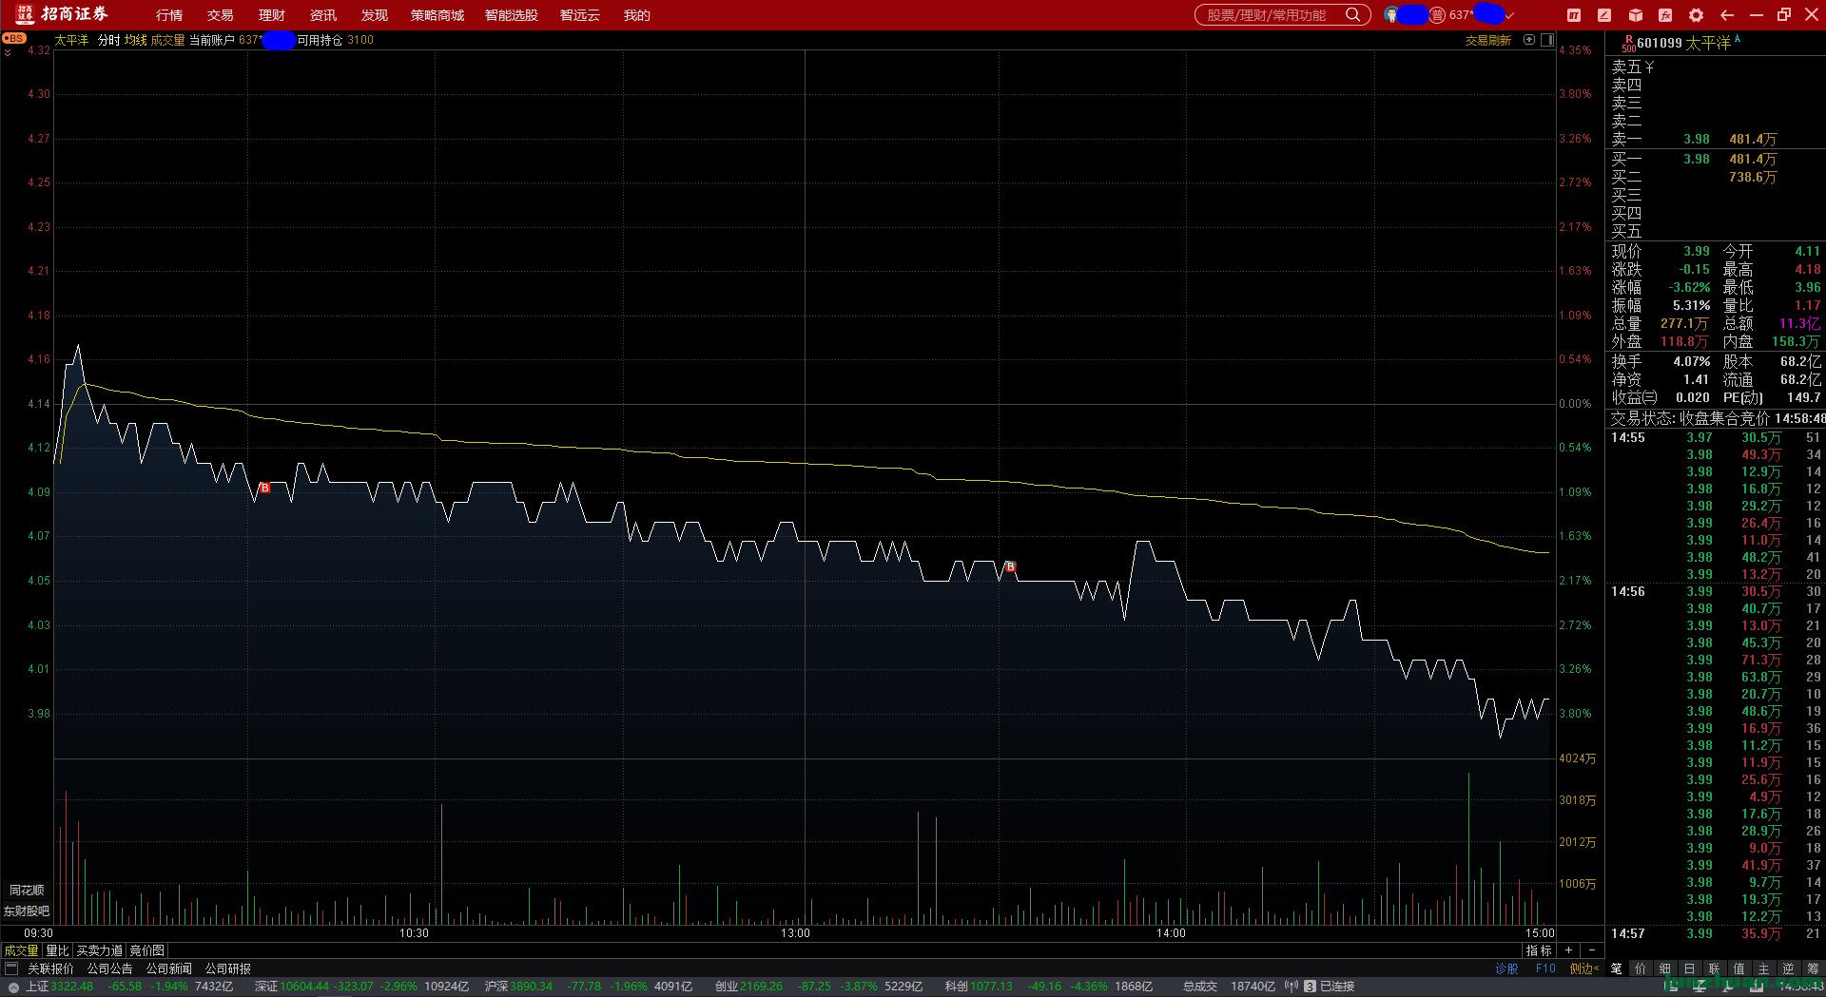Image resolution: width=1826 pixels, height=997 pixels.
Task: Toggle the right side panel layout icon
Action: (x=1547, y=40)
